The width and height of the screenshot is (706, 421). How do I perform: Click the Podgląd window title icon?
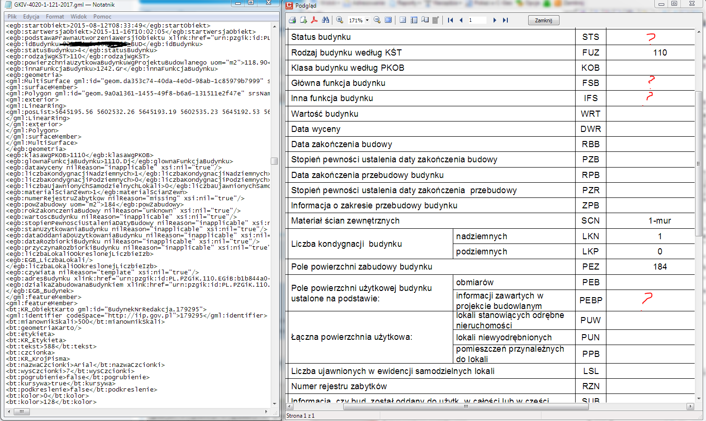click(x=289, y=5)
